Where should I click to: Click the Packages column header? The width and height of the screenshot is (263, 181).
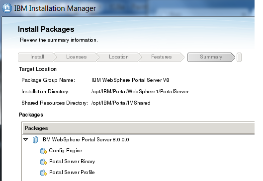pos(138,128)
